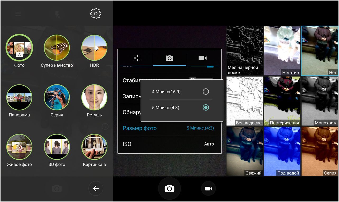Screen dimensions: 339x202
Task: Open the Размер фото selector
Action: pyautogui.click(x=169, y=128)
